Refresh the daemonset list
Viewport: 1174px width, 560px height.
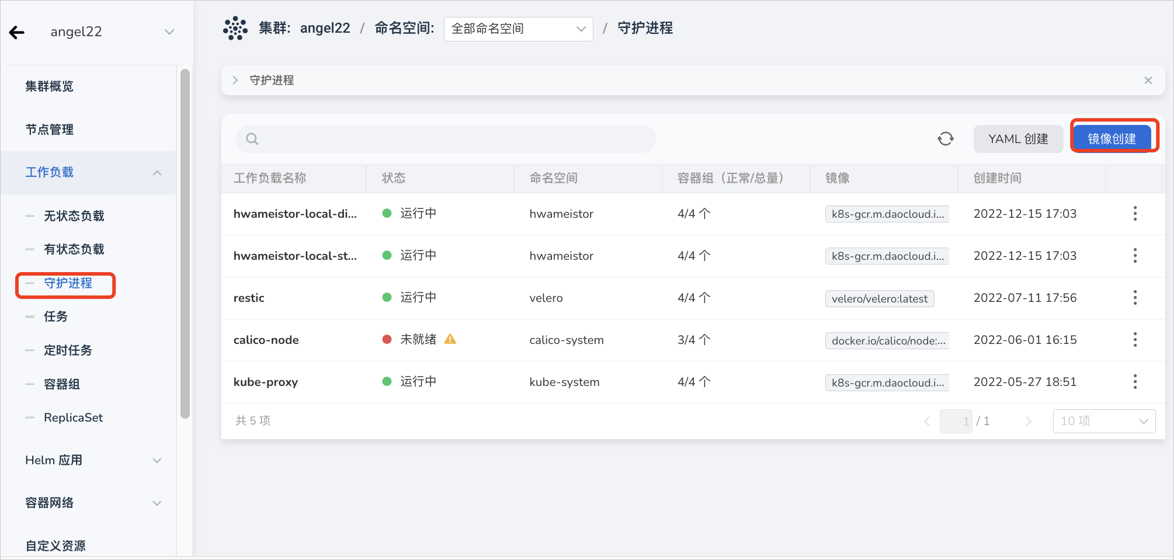(x=946, y=139)
